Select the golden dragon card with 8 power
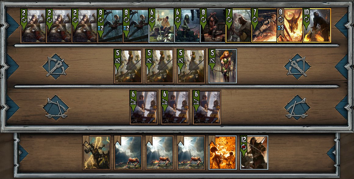The height and width of the screenshot is (179, 354). [x=290, y=26]
